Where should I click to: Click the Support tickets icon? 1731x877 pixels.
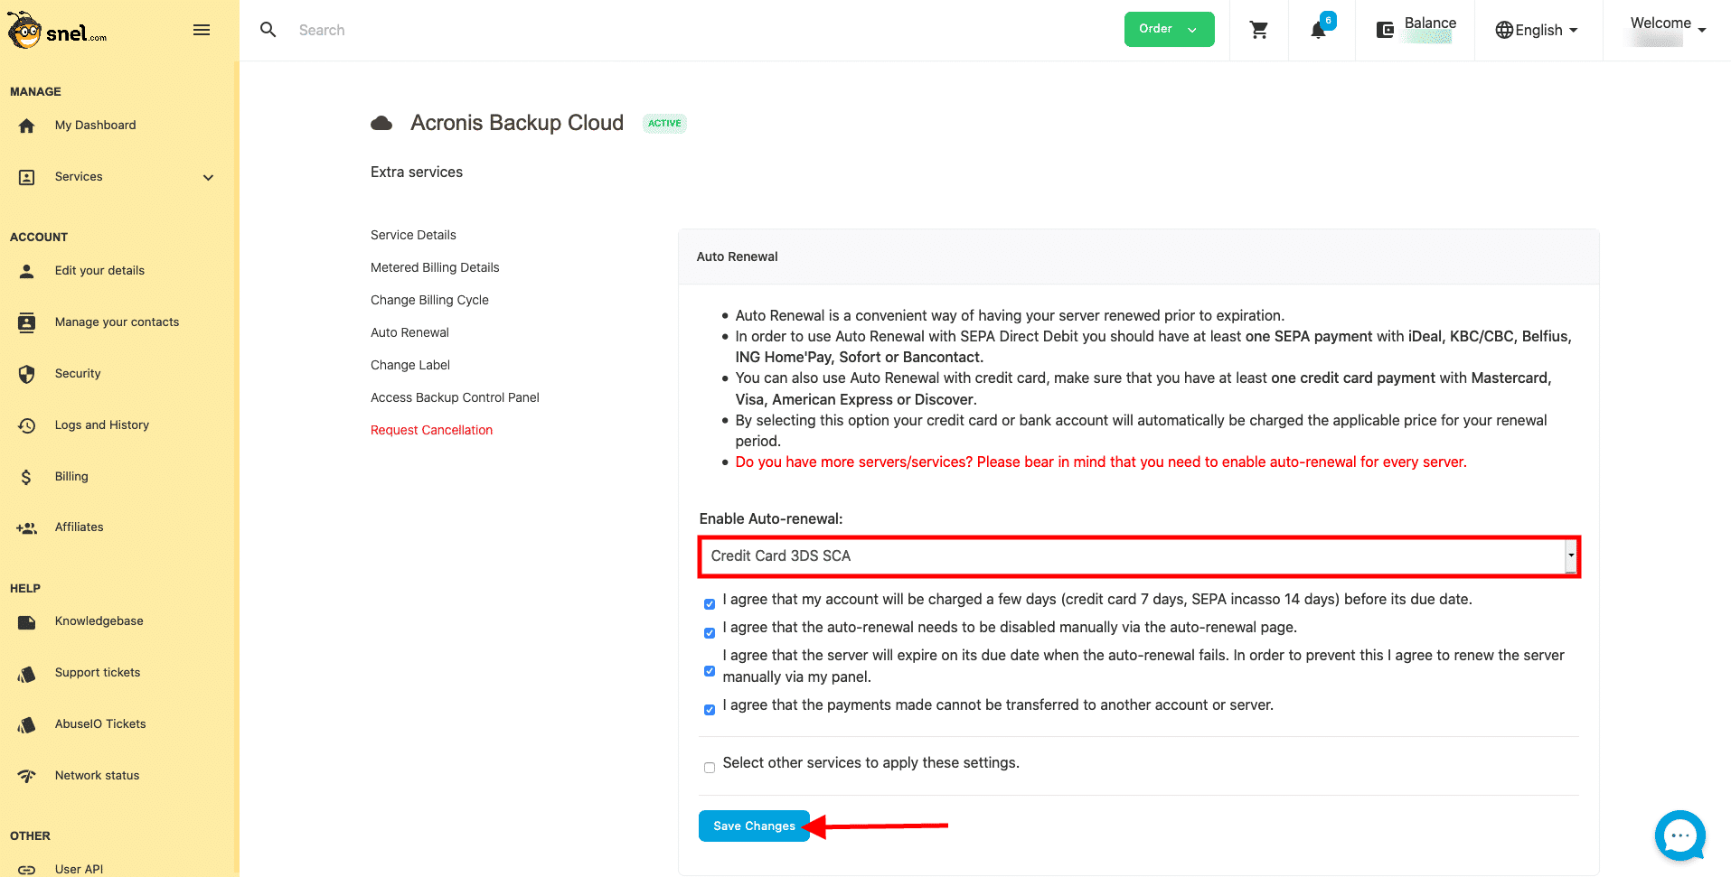27,673
